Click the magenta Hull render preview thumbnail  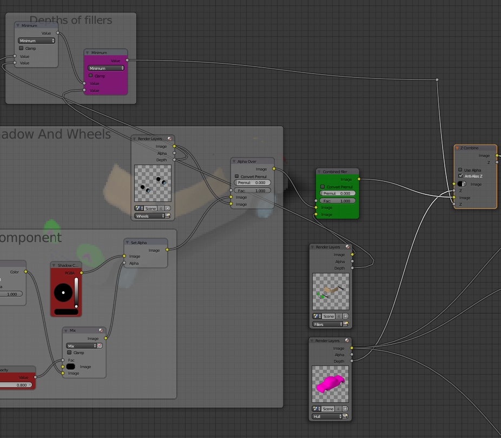pyautogui.click(x=330, y=384)
